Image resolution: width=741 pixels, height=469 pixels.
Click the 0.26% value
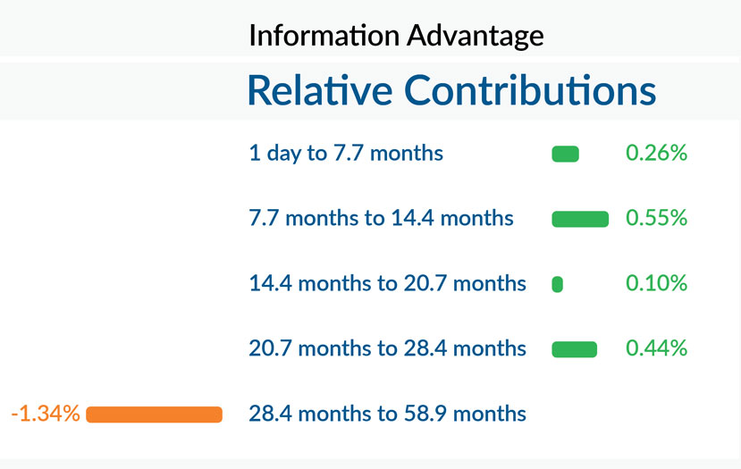click(x=656, y=154)
